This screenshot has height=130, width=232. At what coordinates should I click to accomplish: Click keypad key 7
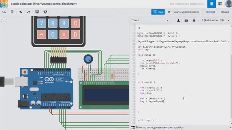point(41,23)
